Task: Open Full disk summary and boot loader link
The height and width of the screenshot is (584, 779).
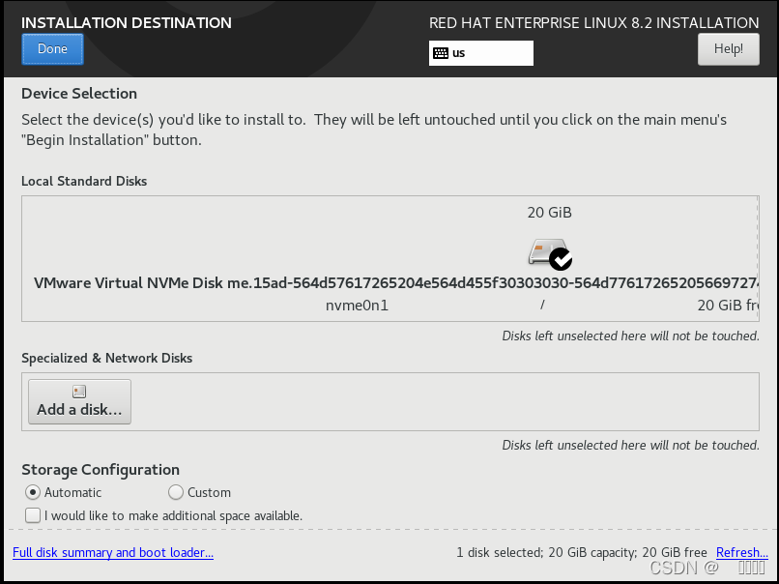Action: (113, 553)
